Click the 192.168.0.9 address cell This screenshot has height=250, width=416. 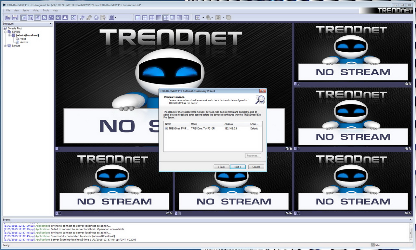pos(231,129)
